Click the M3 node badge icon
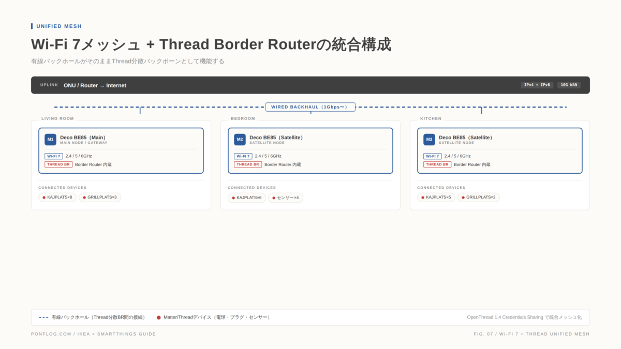Image resolution: width=621 pixels, height=349 pixels. coord(429,140)
